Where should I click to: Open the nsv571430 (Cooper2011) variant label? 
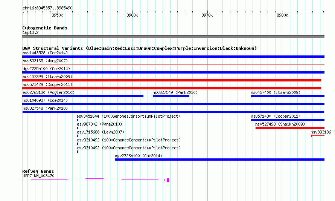click(x=276, y=116)
